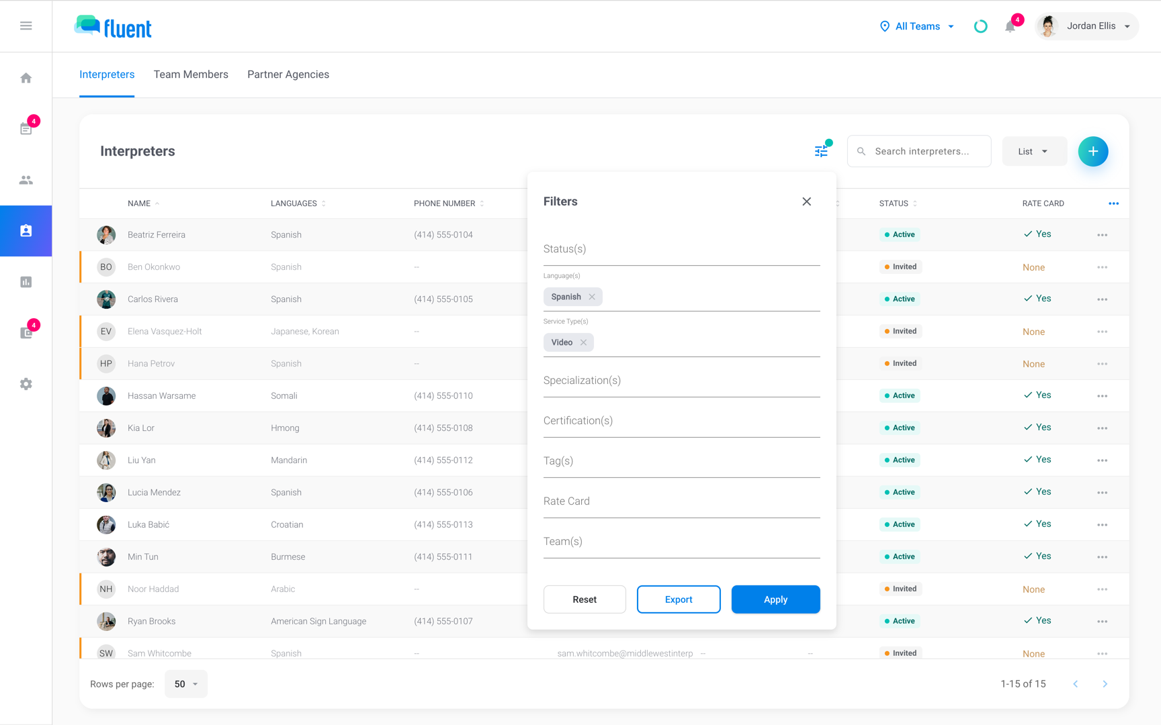Image resolution: width=1161 pixels, height=725 pixels.
Task: Switch to Interpreters tab
Action: (x=107, y=75)
